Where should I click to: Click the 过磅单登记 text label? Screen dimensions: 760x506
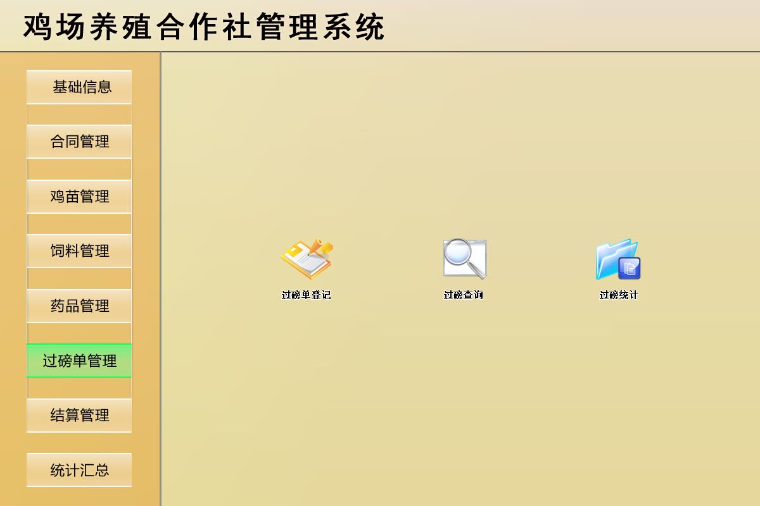307,295
